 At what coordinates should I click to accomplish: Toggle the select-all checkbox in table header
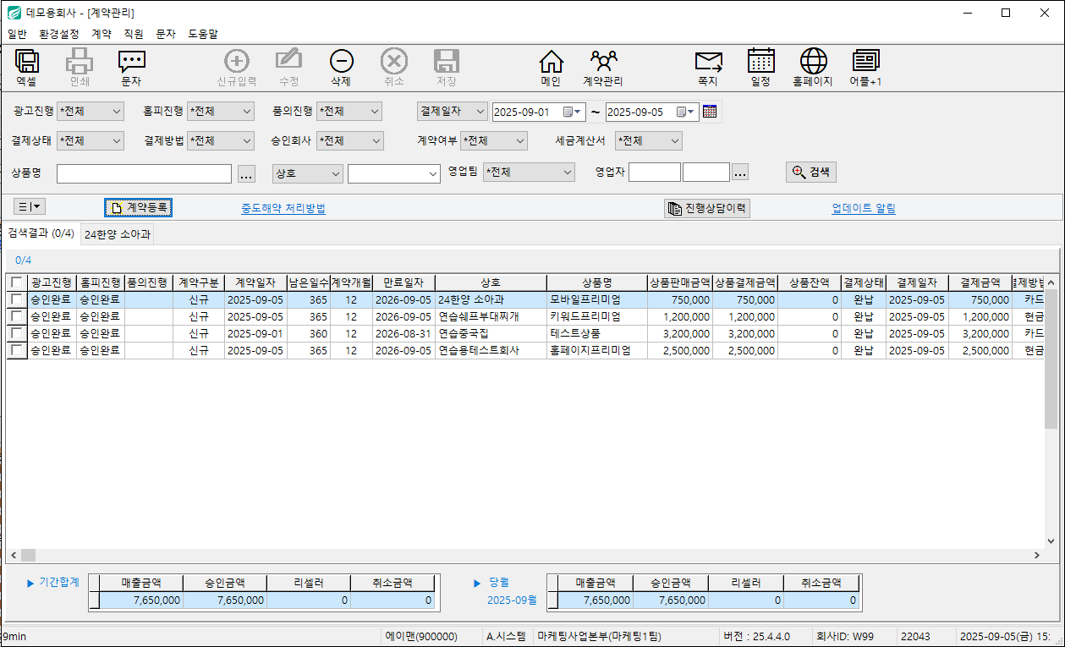17,282
